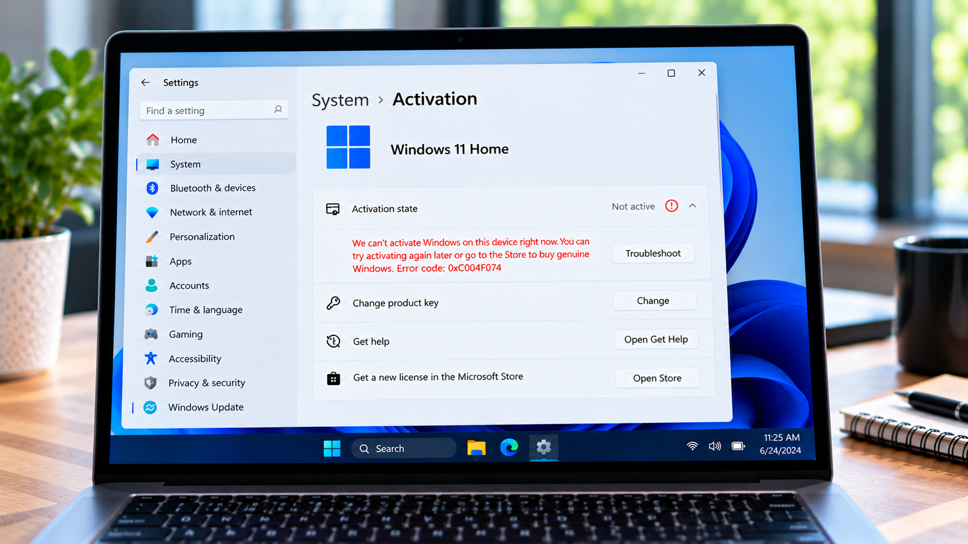This screenshot has height=544, width=968.
Task: Open Bluetooth & devices settings
Action: click(214, 188)
